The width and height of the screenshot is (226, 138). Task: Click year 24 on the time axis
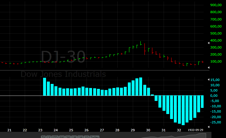point(56,130)
